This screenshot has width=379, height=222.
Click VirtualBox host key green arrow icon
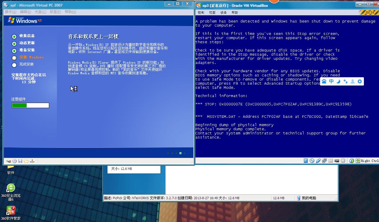(x=358, y=161)
